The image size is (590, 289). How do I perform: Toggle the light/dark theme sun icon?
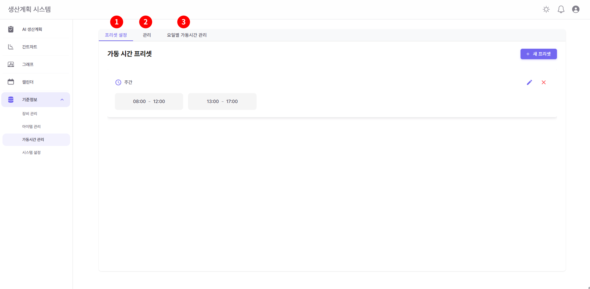click(546, 9)
